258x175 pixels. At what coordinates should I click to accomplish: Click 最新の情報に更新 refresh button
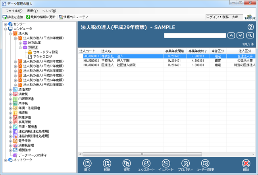[41, 17]
